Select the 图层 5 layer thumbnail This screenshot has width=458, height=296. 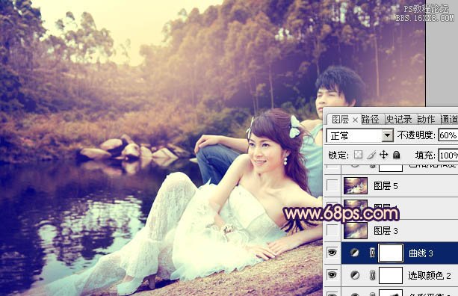pos(356,185)
